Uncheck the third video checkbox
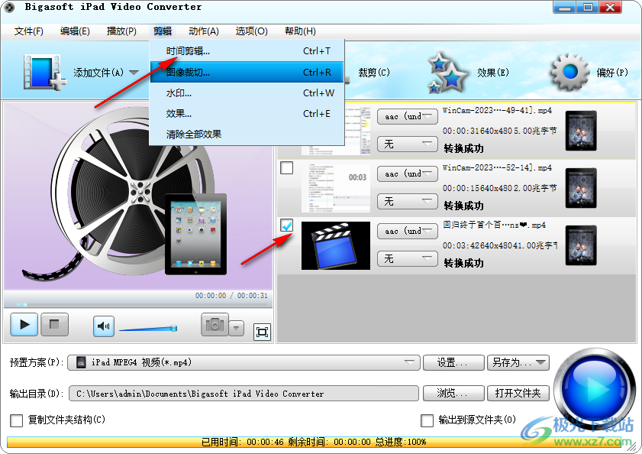 [x=286, y=225]
